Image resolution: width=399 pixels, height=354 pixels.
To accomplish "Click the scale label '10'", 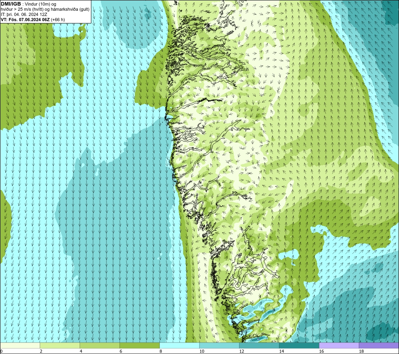I will pos(201,351).
